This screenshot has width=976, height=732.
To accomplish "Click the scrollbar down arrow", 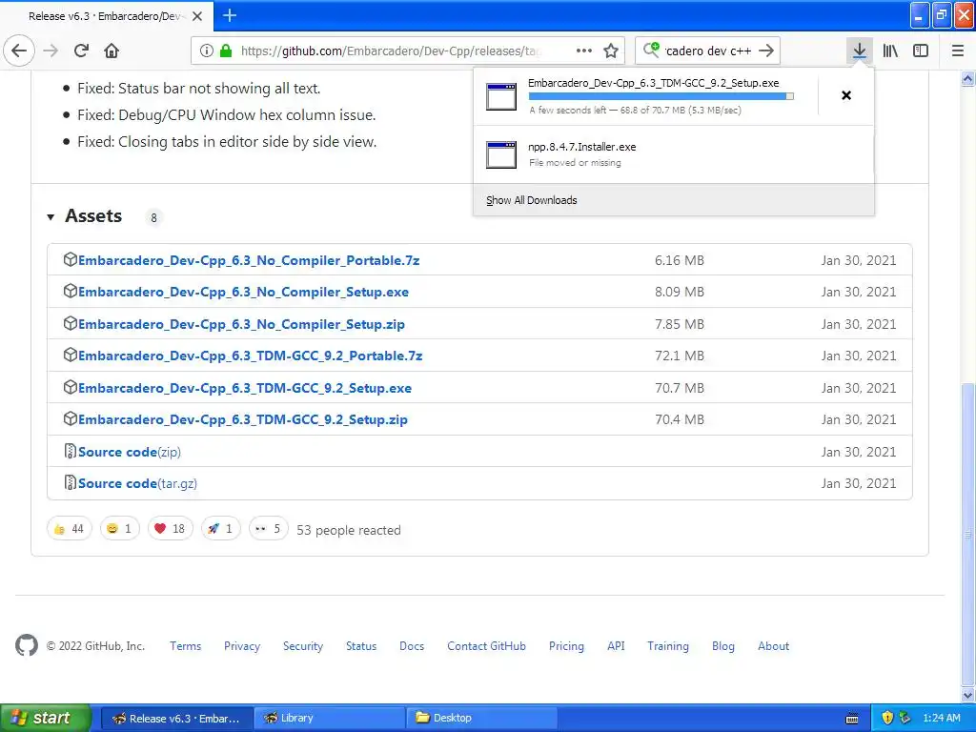I will pos(967,695).
